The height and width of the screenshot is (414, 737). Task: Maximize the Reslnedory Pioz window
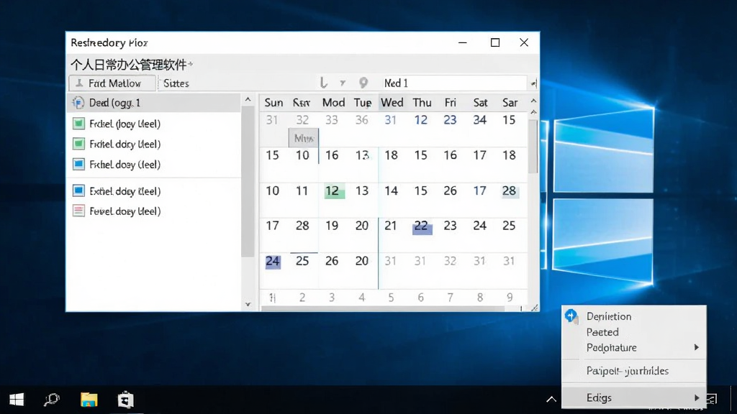coord(495,42)
